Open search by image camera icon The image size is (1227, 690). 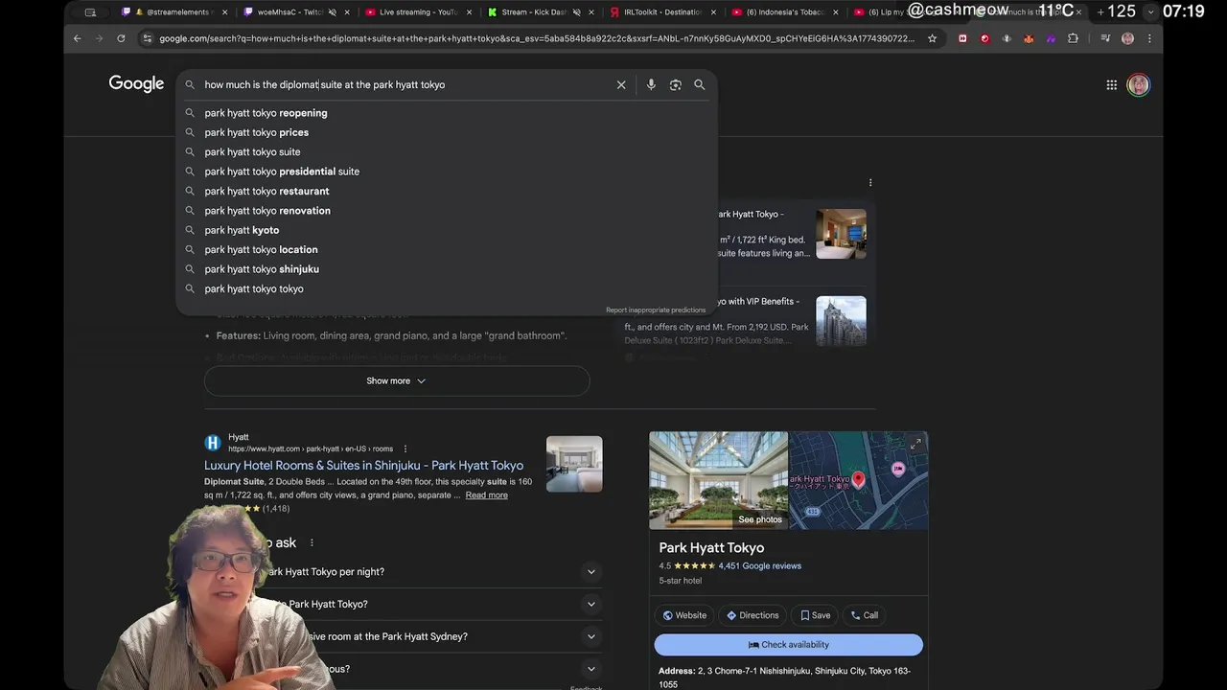tap(675, 84)
